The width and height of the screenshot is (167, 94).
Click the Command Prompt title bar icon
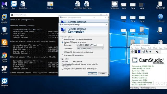[x=12, y=15]
